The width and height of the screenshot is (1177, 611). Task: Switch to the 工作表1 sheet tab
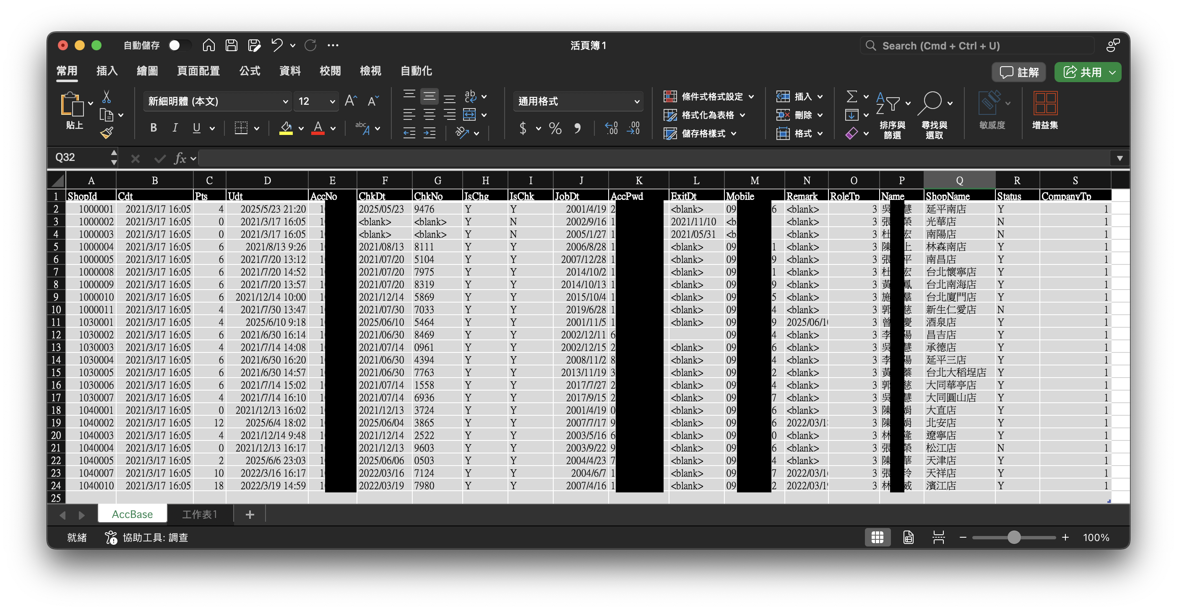point(200,514)
